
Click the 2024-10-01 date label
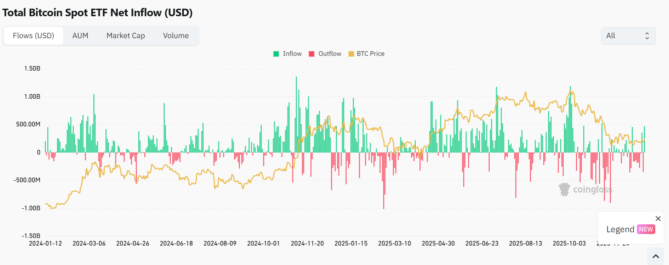(263, 243)
